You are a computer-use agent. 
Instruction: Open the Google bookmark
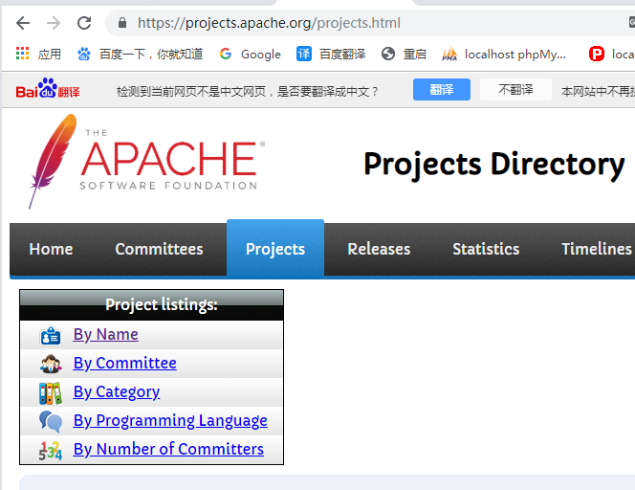(x=251, y=54)
